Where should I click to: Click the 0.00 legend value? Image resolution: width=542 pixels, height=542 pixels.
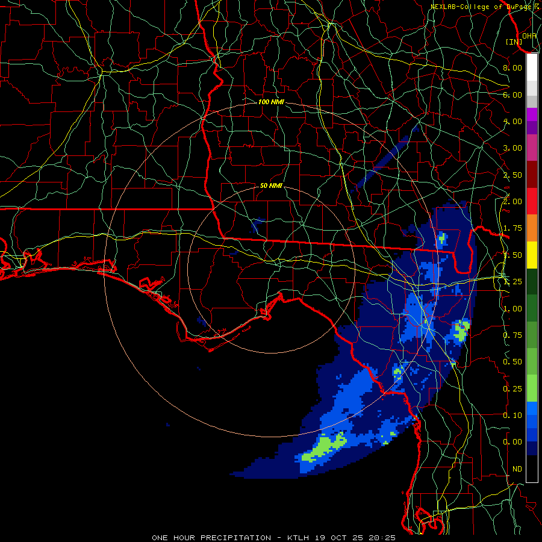click(512, 442)
